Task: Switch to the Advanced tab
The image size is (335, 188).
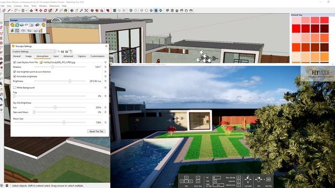Action: point(69,56)
